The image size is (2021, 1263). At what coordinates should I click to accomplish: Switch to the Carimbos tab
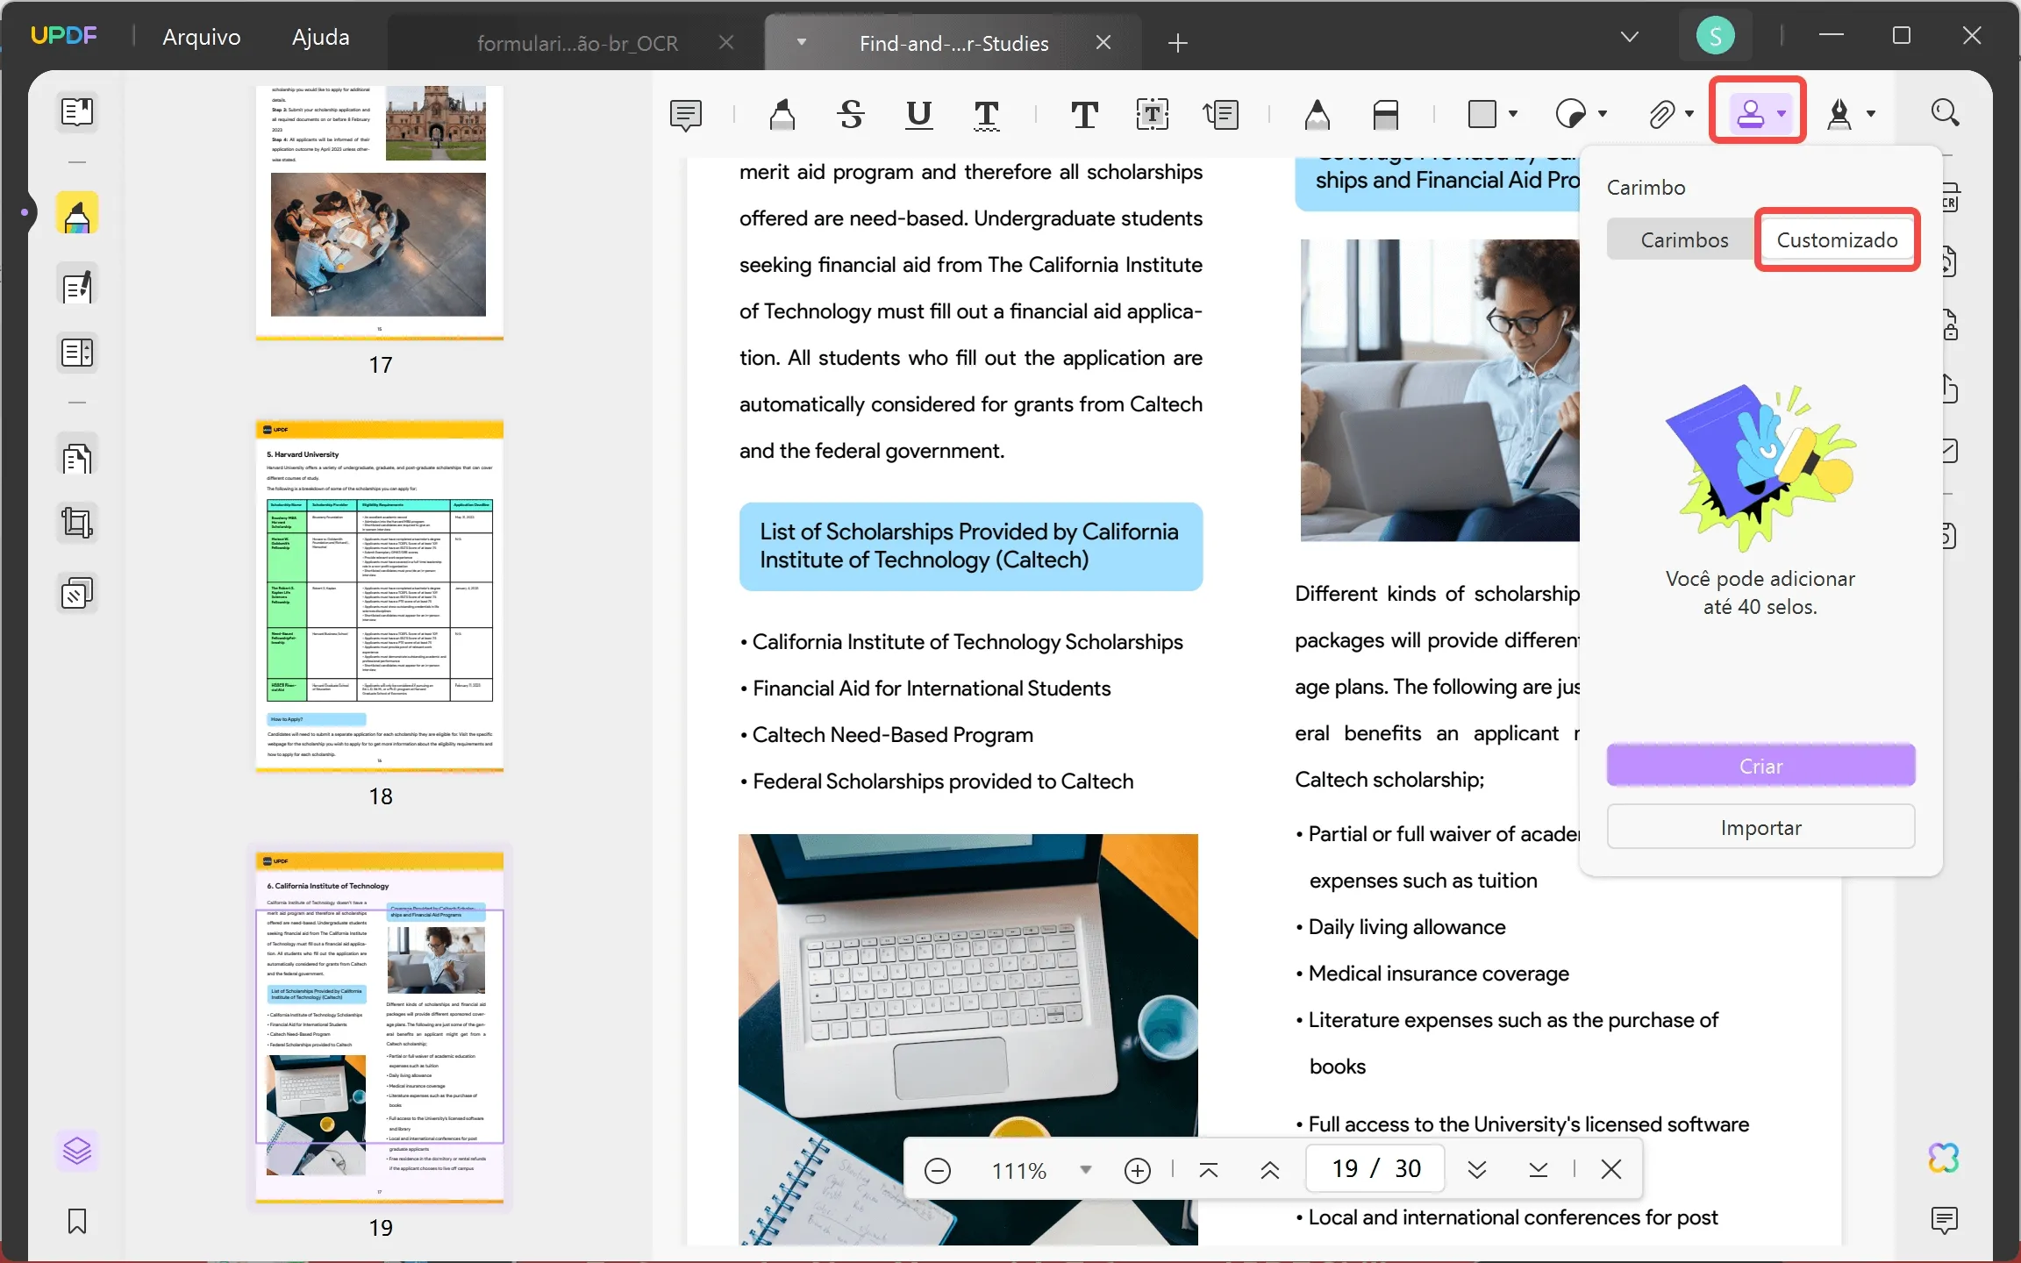pos(1684,239)
